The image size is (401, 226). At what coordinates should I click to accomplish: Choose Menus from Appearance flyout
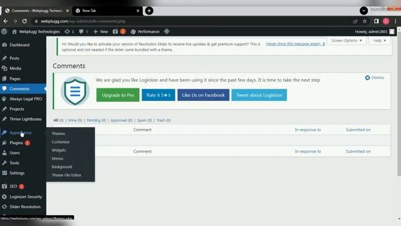(57, 158)
